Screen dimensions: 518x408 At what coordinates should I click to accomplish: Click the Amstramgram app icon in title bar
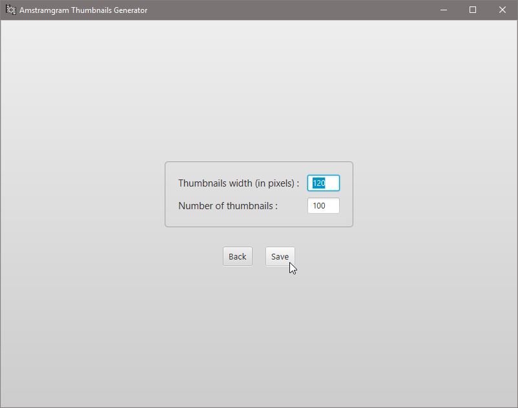tap(10, 10)
